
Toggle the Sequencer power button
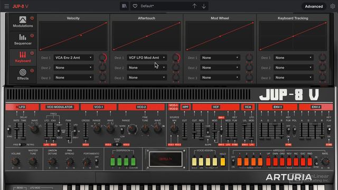(32, 36)
